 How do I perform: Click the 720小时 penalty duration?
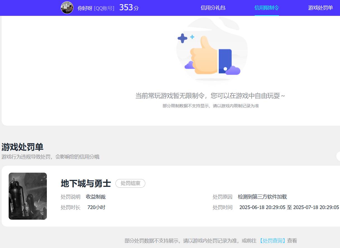[x=96, y=207]
